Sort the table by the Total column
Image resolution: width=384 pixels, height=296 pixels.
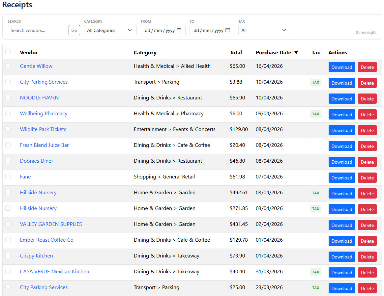235,52
